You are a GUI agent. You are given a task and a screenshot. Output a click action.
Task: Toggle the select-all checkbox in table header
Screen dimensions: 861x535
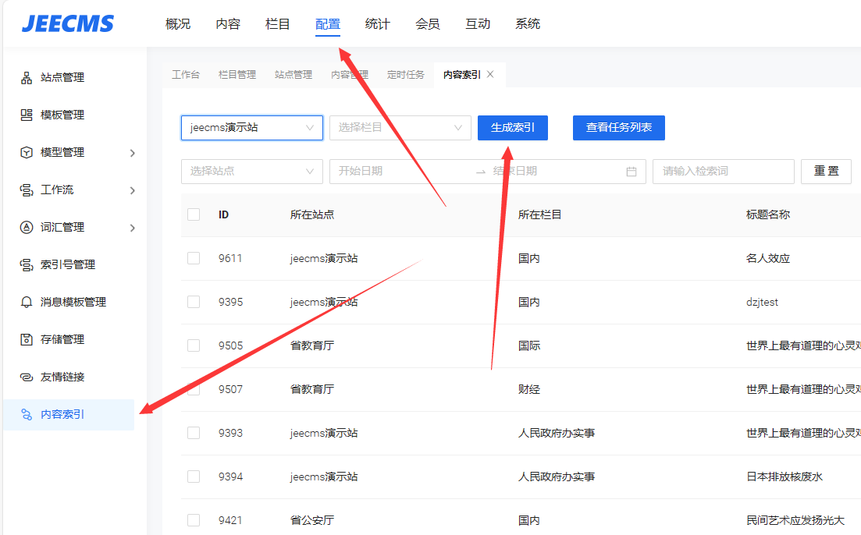(x=194, y=214)
